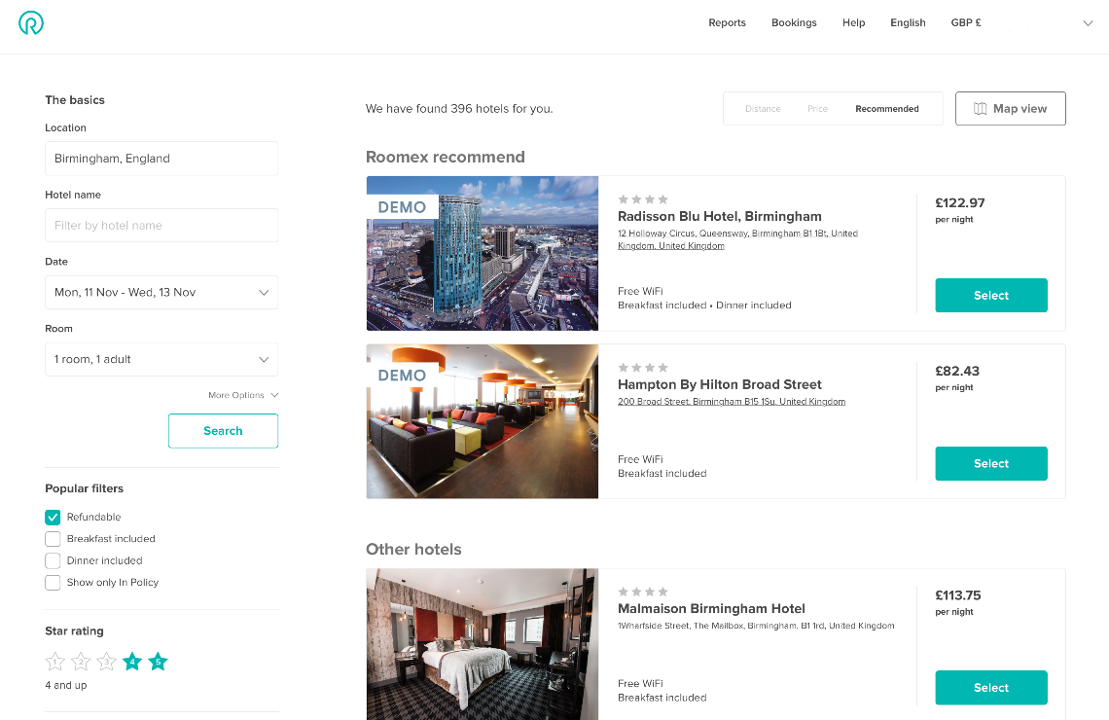
Task: Open the Hampton By Hilton lounge photo
Action: 483,421
